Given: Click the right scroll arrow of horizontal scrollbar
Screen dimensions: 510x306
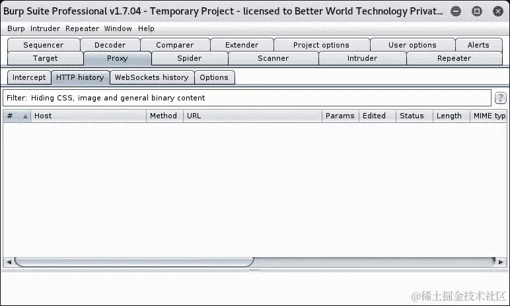Looking at the screenshot, I should pyautogui.click(x=501, y=262).
